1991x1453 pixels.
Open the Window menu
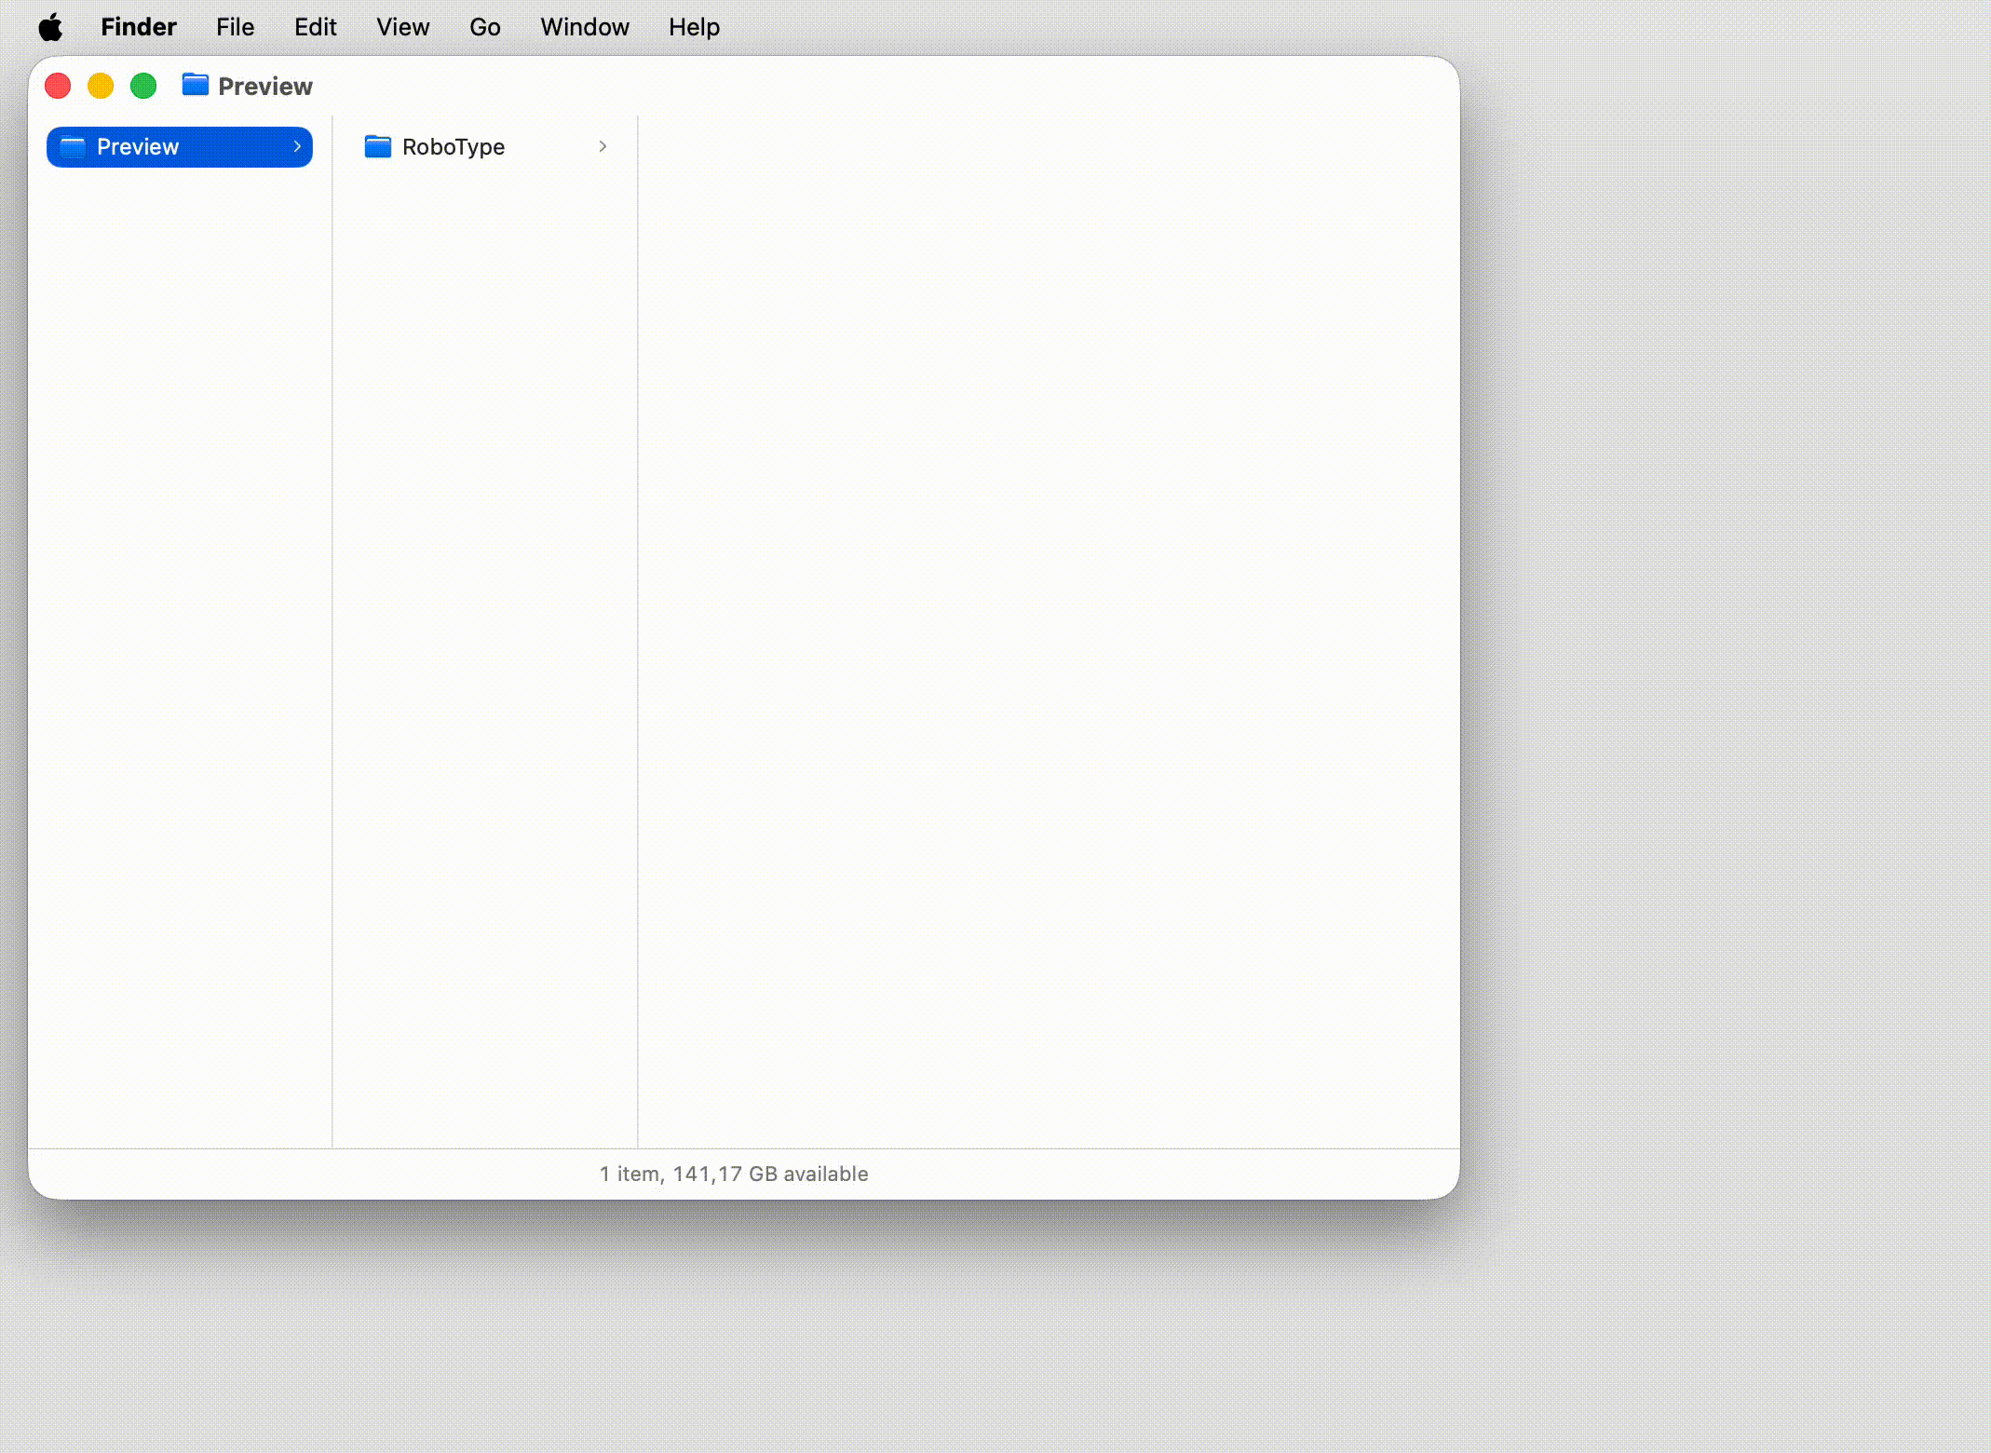(x=584, y=28)
